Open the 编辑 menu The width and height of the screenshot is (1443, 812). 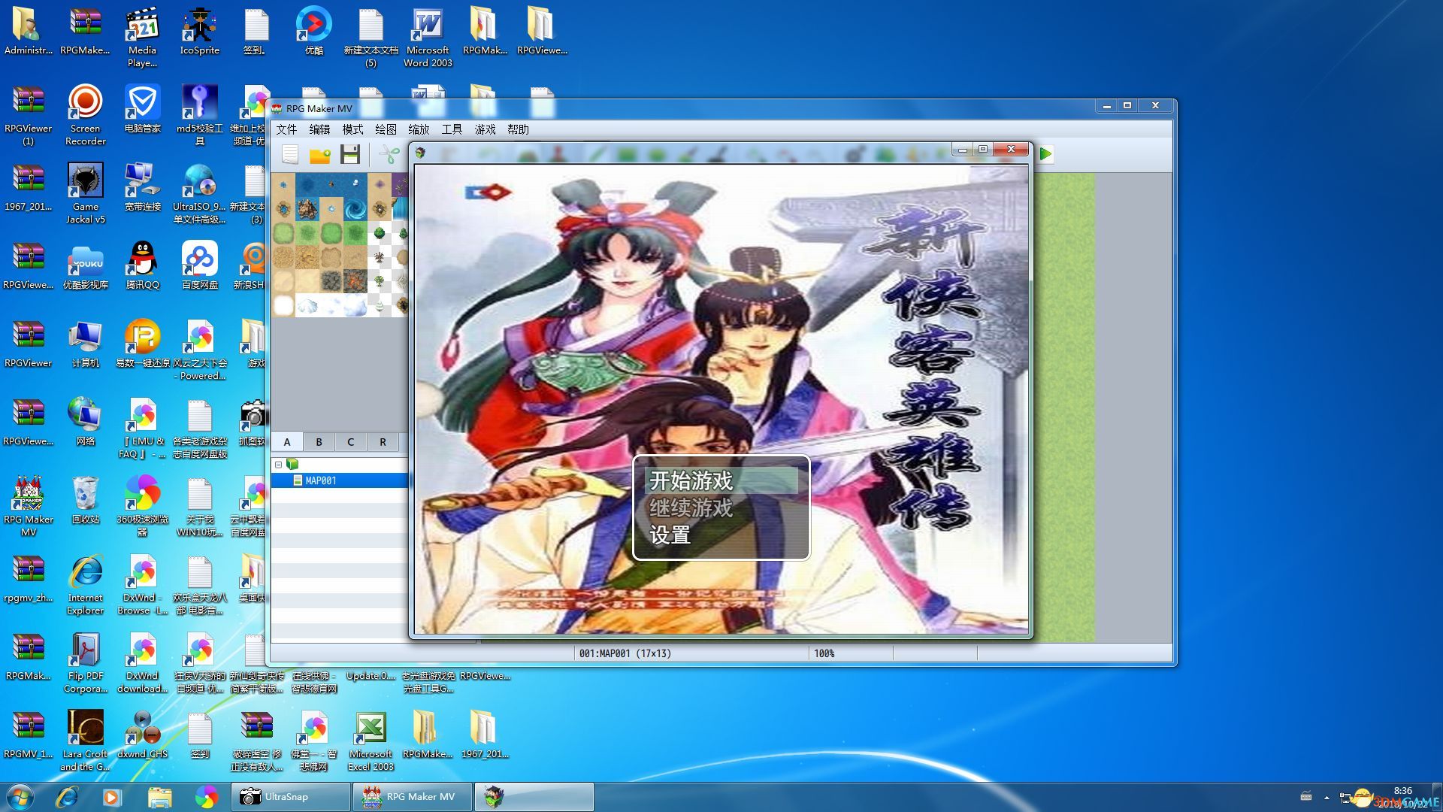coord(319,129)
